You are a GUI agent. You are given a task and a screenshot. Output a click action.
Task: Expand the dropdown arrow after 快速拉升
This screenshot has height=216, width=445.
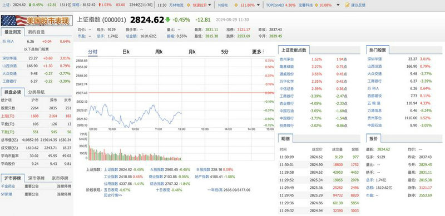point(210,5)
